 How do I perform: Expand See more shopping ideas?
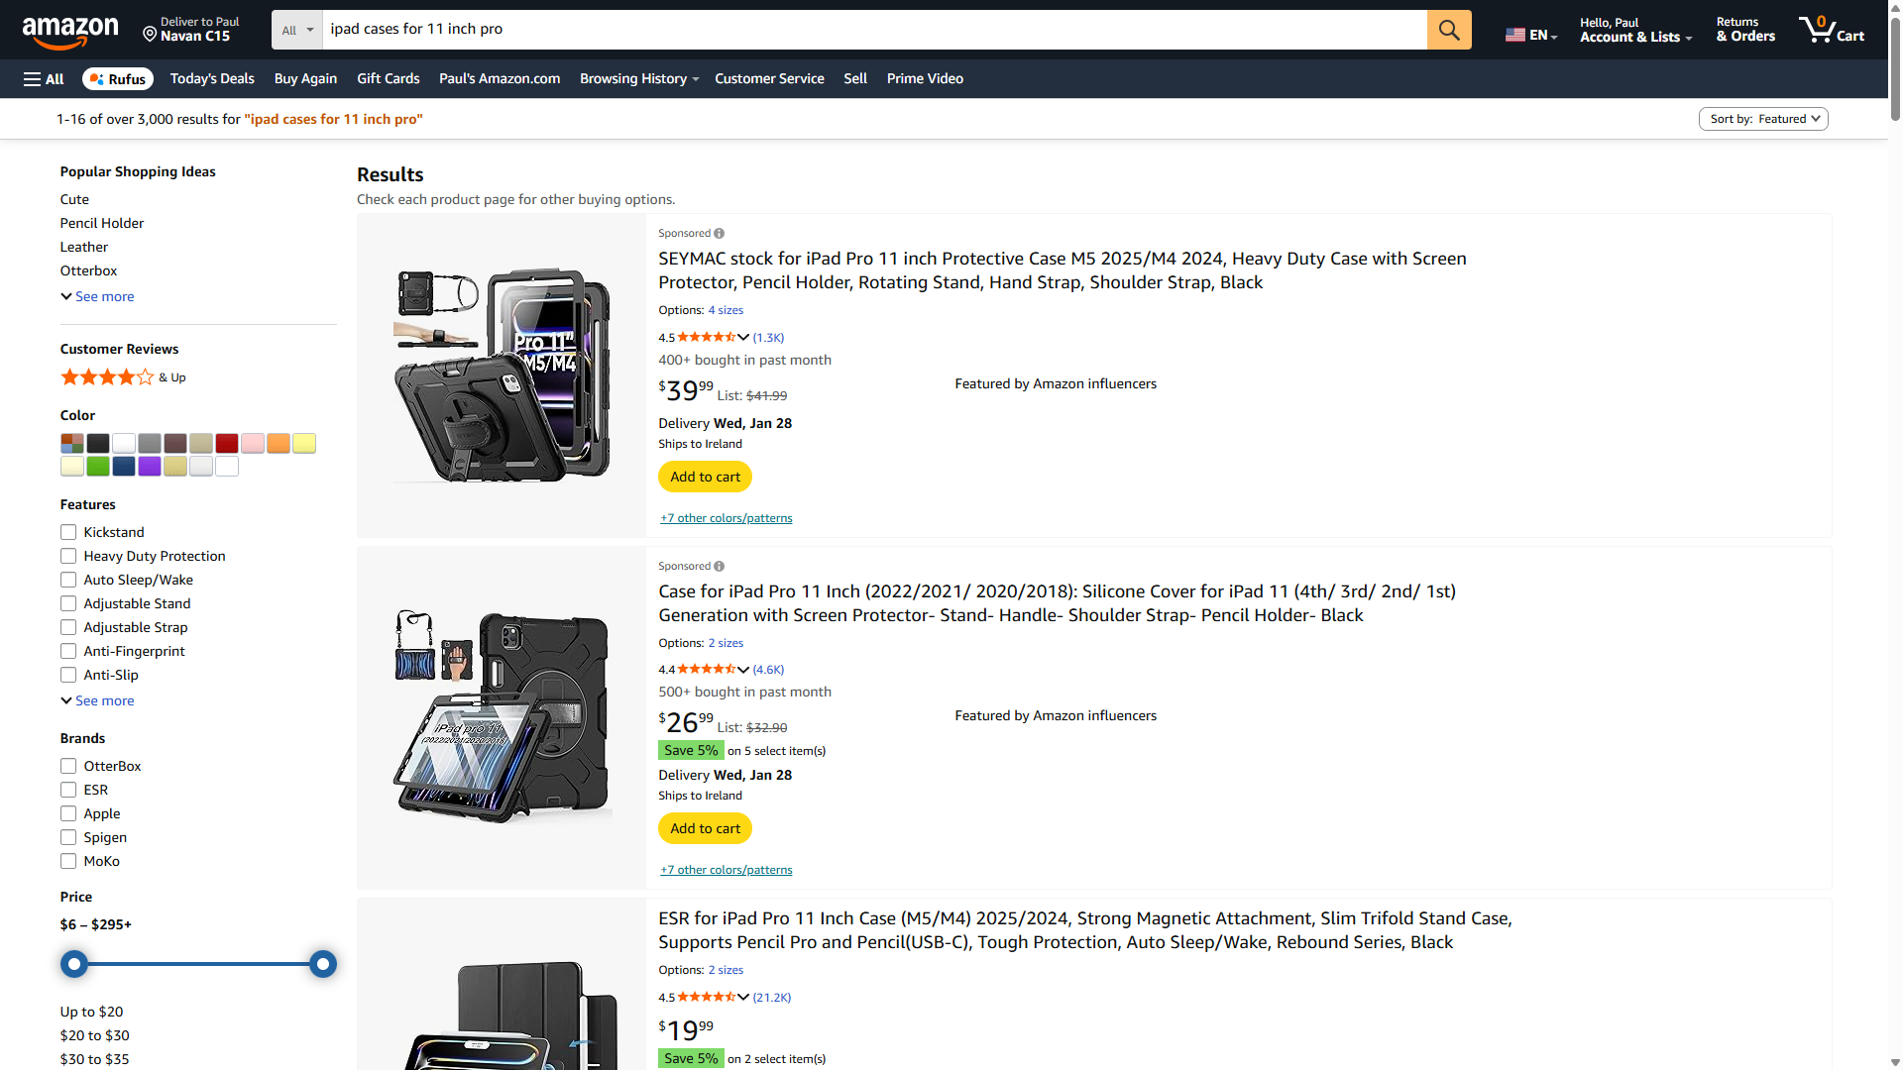coord(97,297)
